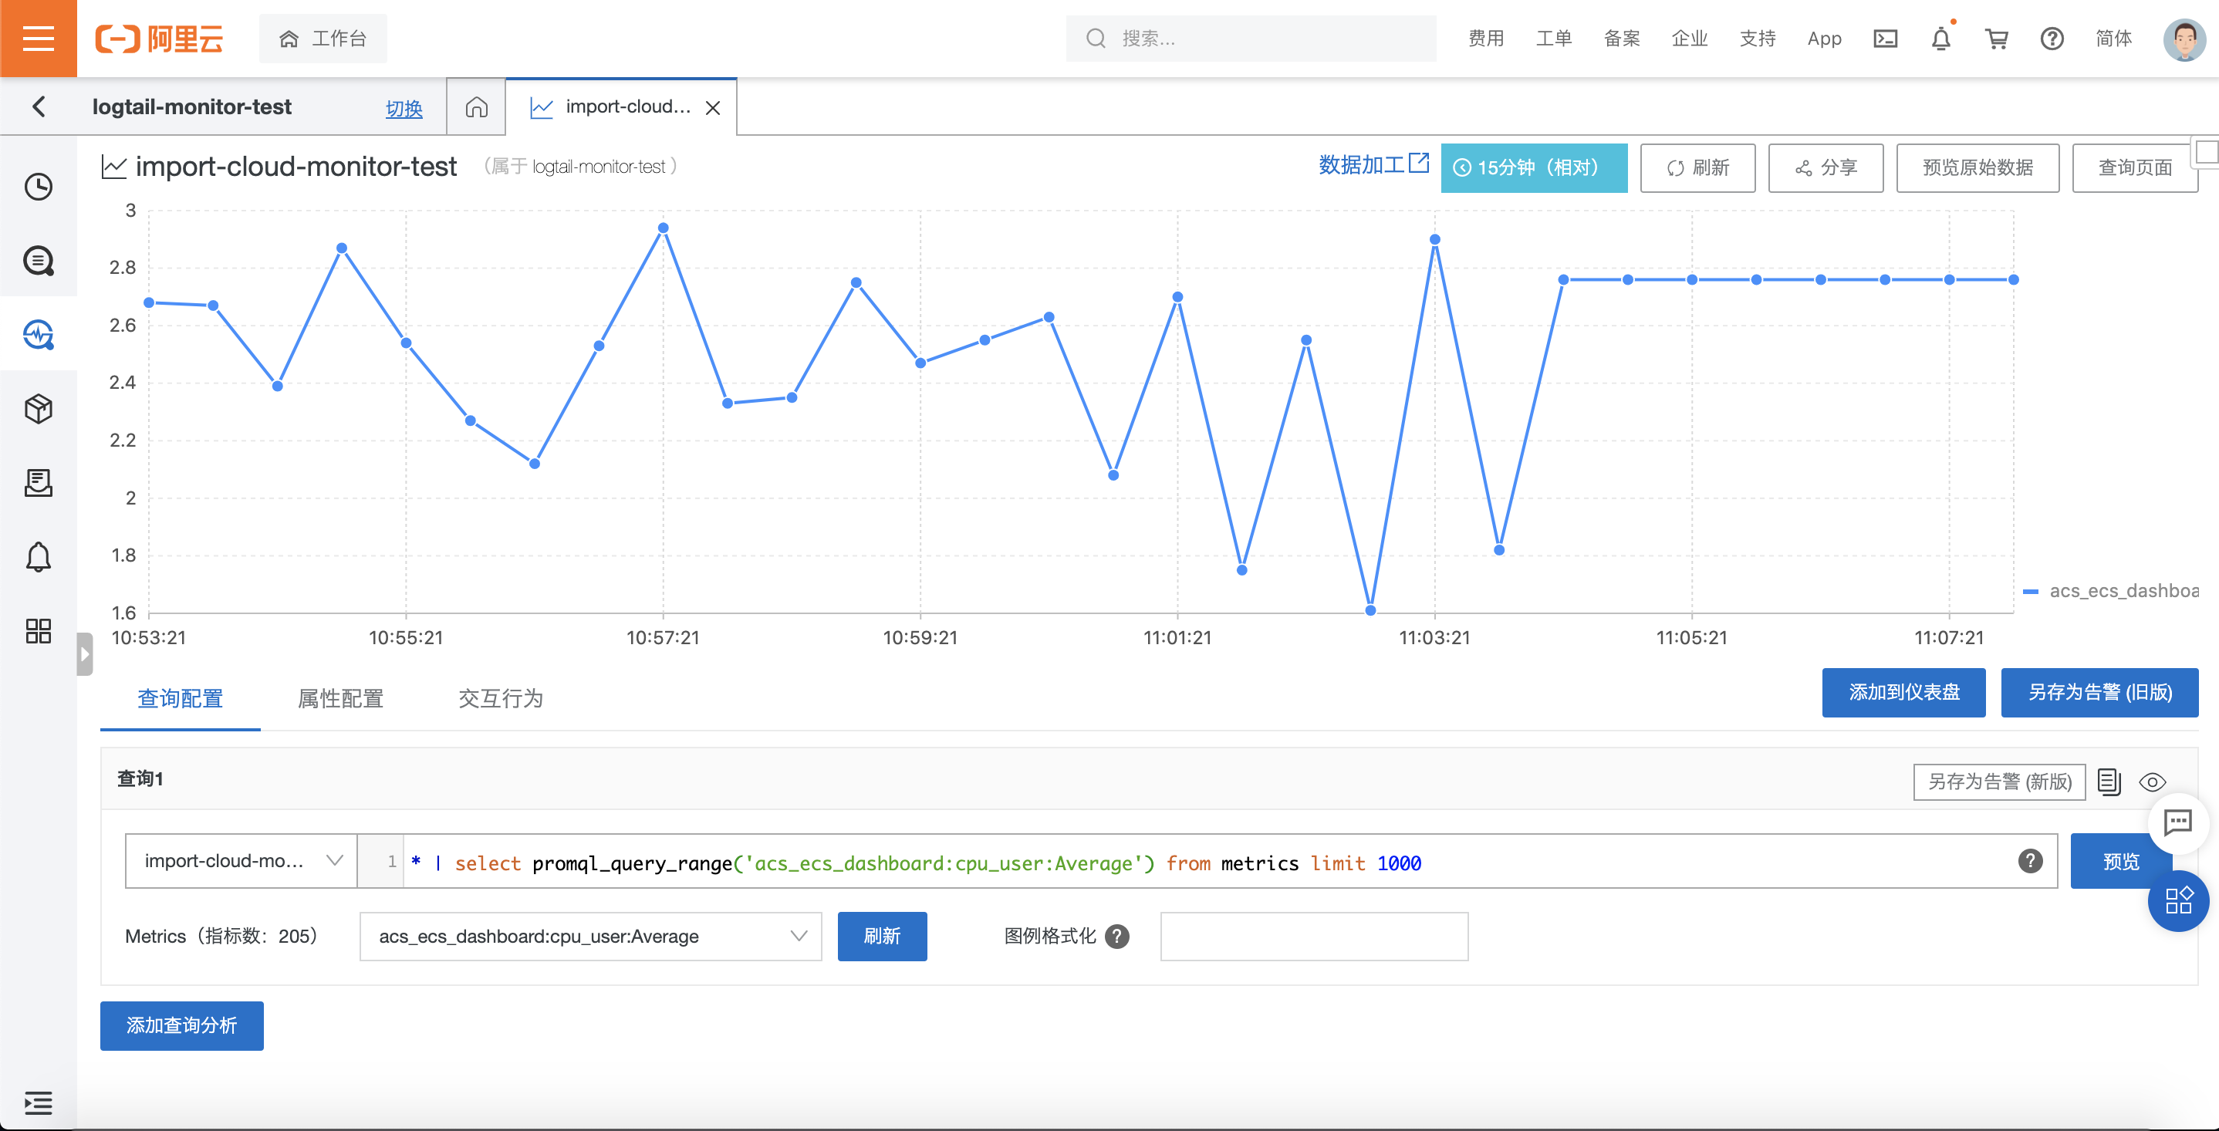Expand the Metrics cpu_user:Average dropdown
The image size is (2219, 1131).
[591, 937]
